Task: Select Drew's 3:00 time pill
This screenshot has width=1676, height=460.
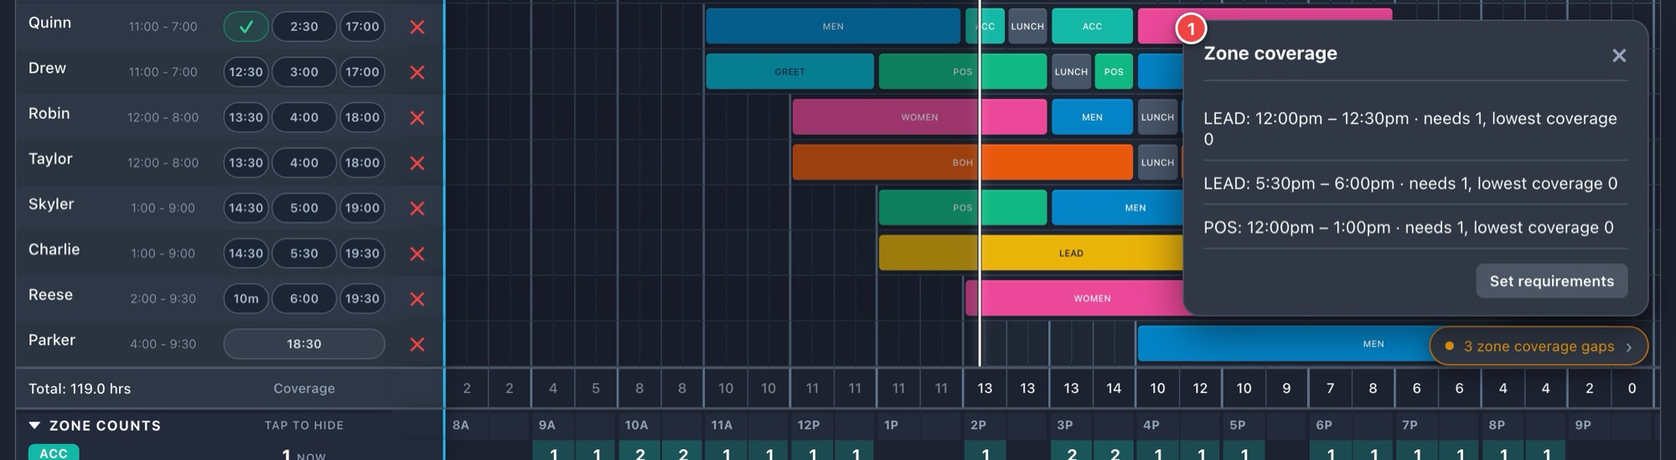Action: click(303, 72)
